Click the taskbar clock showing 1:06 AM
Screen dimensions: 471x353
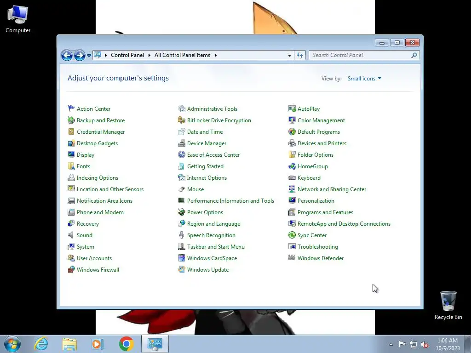pyautogui.click(x=448, y=344)
